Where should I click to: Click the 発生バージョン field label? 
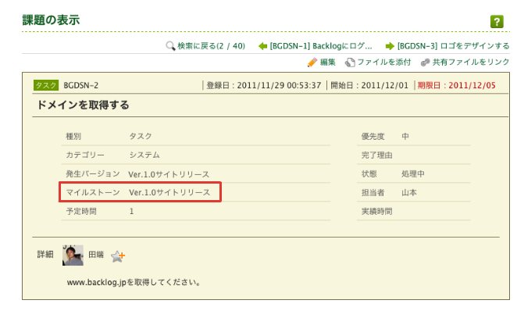93,173
